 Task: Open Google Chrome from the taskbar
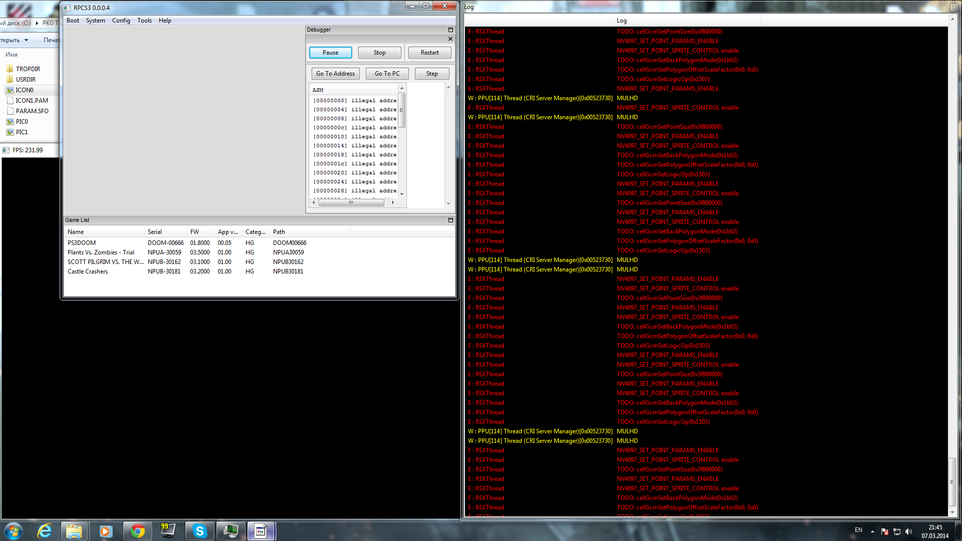pos(137,531)
